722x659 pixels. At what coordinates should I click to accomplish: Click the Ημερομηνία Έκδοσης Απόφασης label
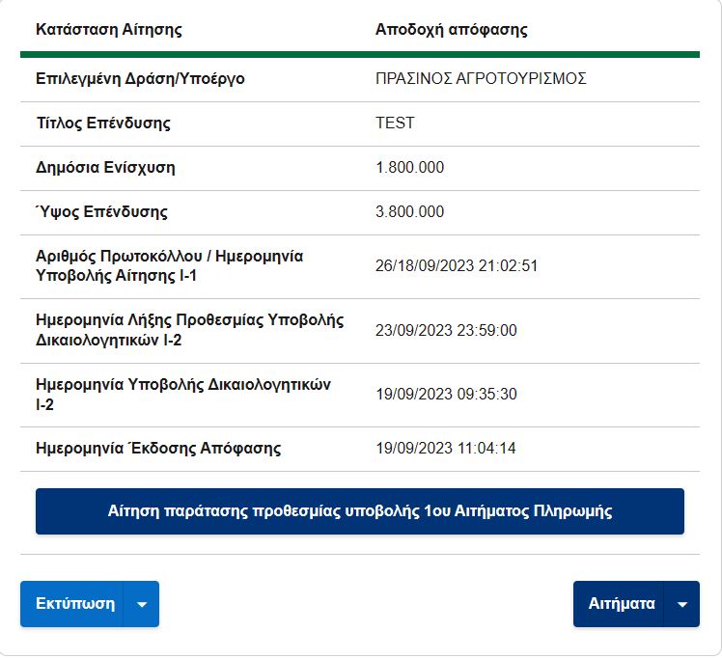[158, 449]
